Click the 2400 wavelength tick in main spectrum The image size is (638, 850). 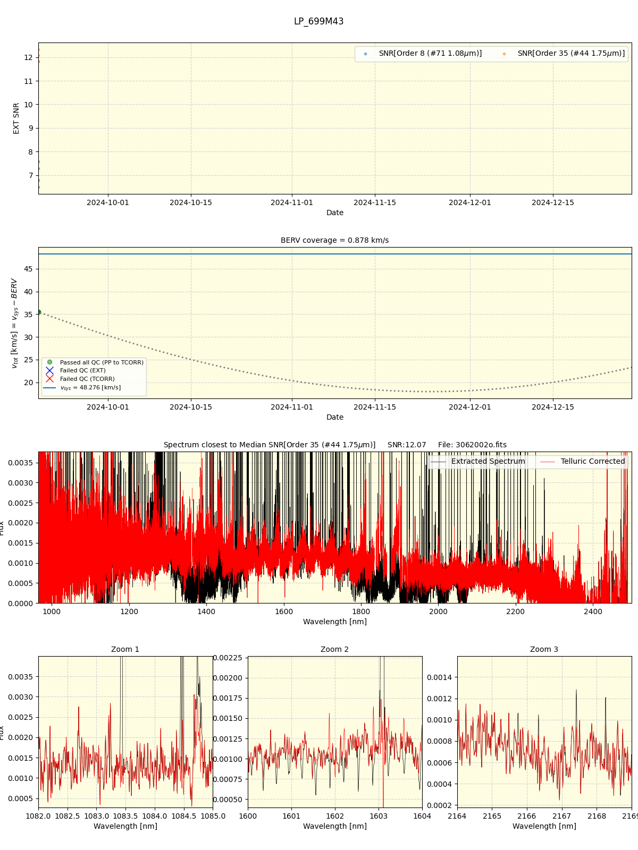(593, 612)
